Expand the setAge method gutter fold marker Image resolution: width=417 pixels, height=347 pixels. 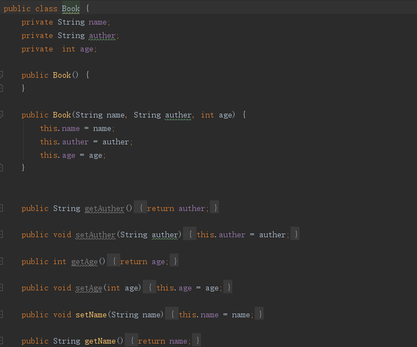1,288
